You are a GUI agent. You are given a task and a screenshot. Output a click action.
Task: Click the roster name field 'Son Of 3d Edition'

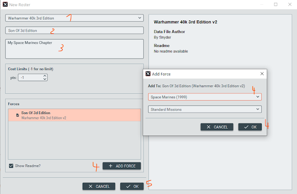coord(74,31)
